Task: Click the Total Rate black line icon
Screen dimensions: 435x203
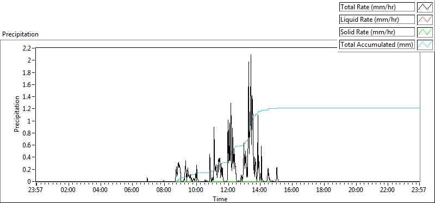Action: 425,7
